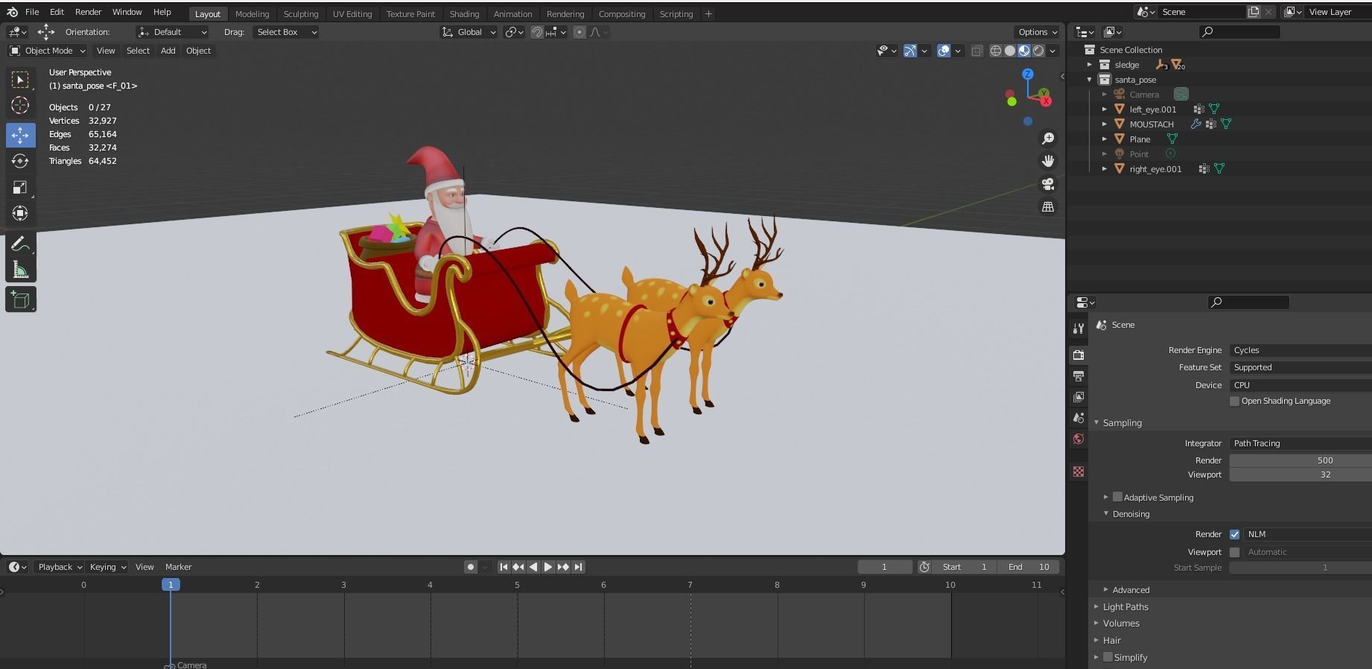This screenshot has height=669, width=1372.
Task: Open the Integrator Path Tracing dropdown
Action: pyautogui.click(x=1300, y=443)
